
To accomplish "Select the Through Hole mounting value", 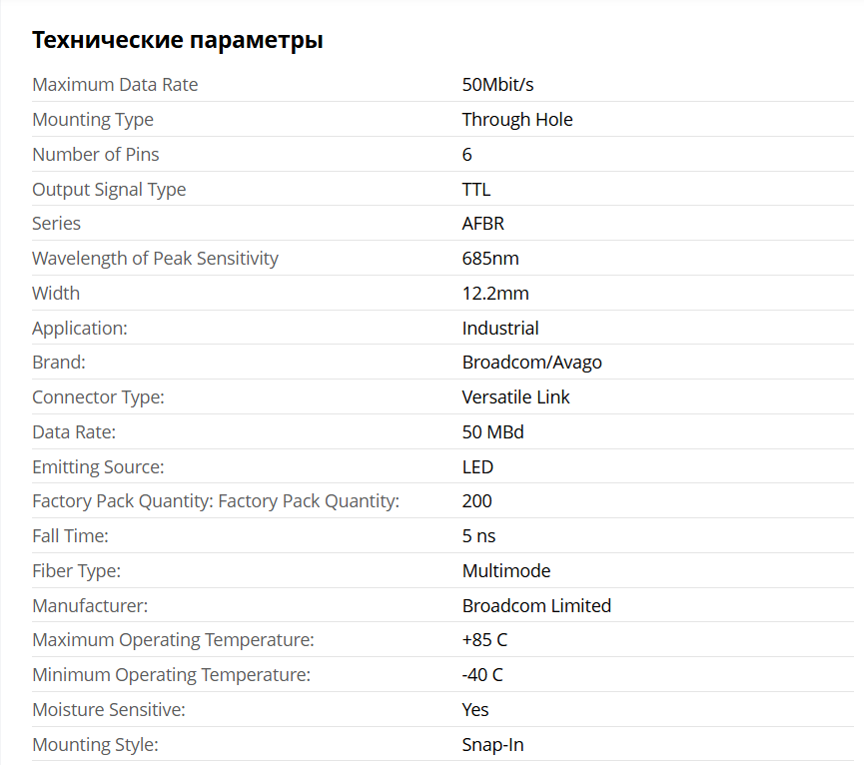I will [x=516, y=120].
